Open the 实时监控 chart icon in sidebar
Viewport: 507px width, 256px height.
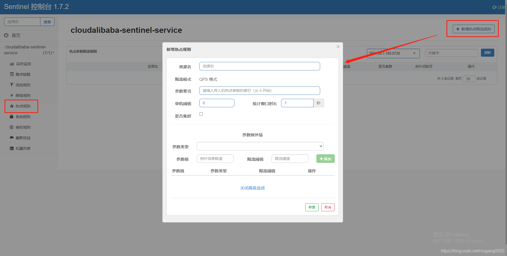pyautogui.click(x=12, y=64)
